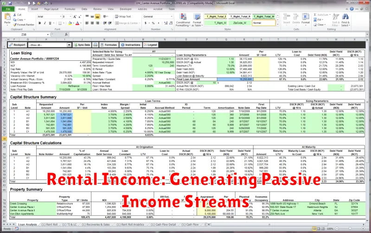371x233 pixels.
Task: Click the Format as Table icon
Action: (197, 20)
